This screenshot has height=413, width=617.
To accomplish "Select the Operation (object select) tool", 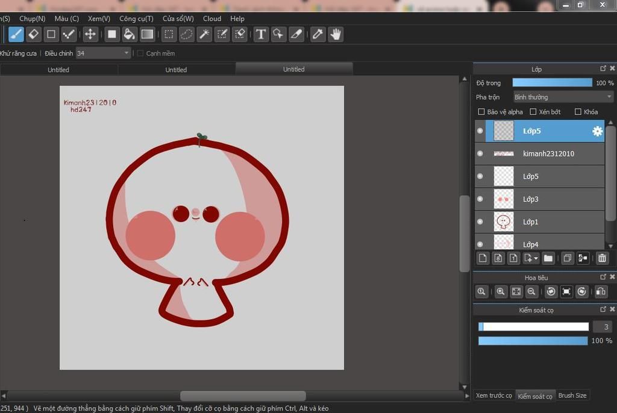I will click(x=278, y=34).
